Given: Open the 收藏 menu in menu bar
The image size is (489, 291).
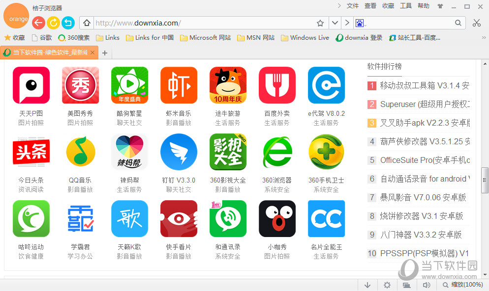Looking at the screenshot, I should point(388,5).
